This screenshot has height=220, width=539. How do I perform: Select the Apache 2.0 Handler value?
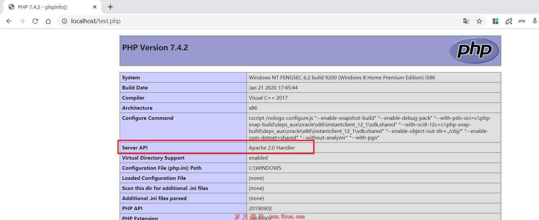[272, 148]
